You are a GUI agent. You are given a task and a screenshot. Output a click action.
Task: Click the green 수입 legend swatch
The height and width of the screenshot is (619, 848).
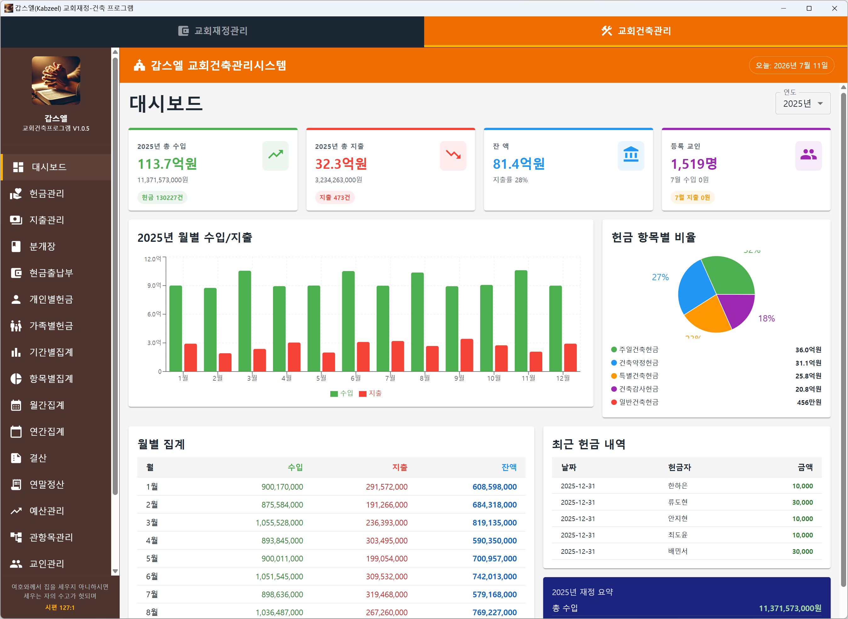point(334,394)
